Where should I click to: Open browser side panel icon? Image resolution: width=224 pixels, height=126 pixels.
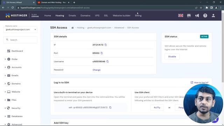pyautogui.click(x=211, y=8)
